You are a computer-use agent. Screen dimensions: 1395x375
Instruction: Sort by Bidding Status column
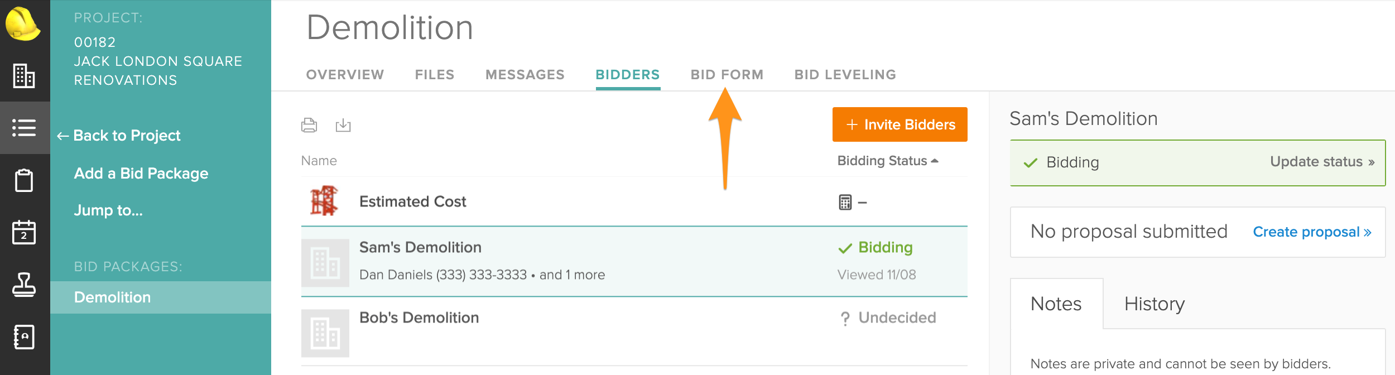[x=888, y=161]
